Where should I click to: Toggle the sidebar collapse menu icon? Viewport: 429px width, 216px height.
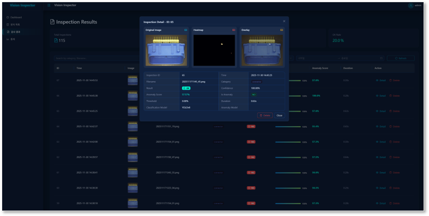49,5
